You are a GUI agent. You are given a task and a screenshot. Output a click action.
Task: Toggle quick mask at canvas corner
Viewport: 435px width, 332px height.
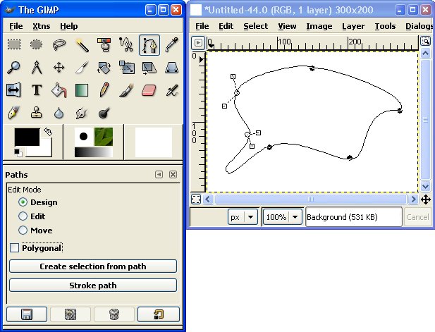196,199
